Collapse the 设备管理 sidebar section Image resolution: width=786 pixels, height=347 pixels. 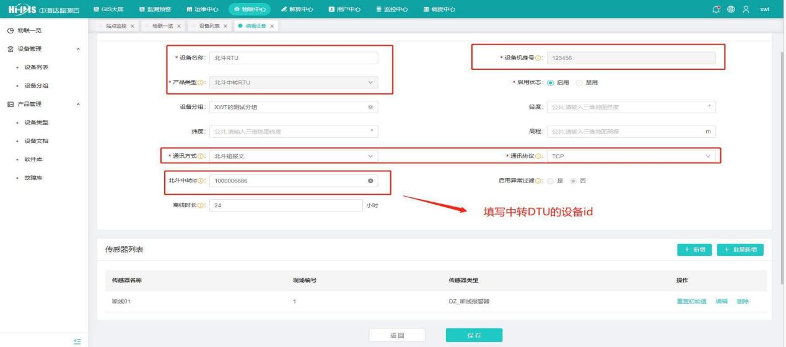coord(77,49)
